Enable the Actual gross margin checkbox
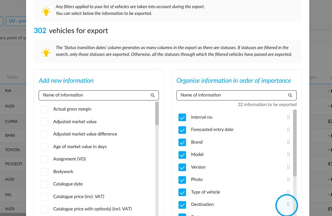332x216 pixels. click(x=44, y=109)
